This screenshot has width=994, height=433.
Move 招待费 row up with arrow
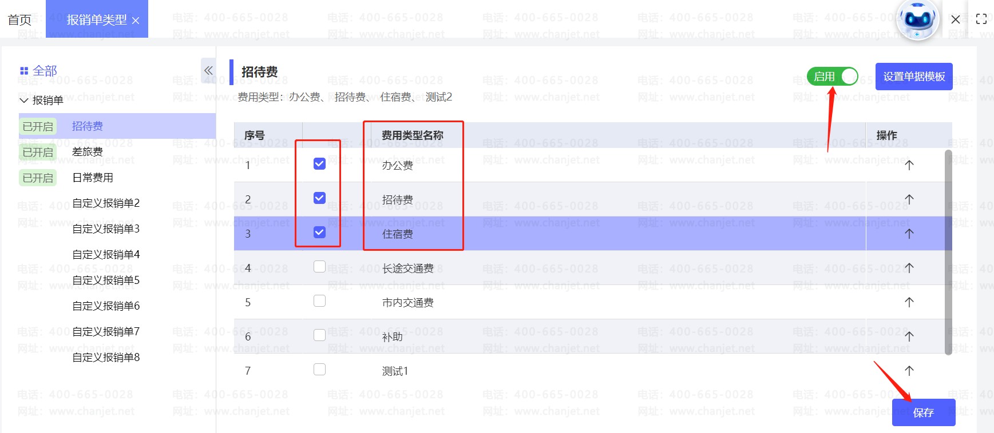click(x=909, y=199)
